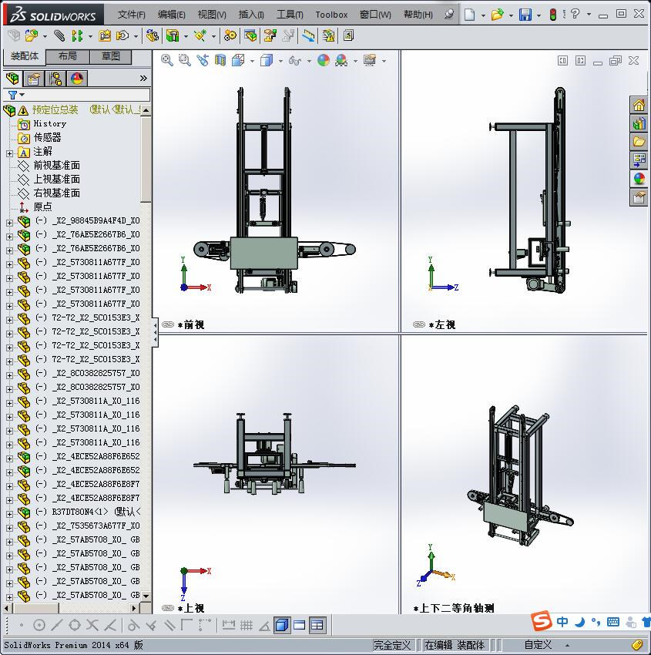Open Apply Scene dropdown arrow

(355, 61)
